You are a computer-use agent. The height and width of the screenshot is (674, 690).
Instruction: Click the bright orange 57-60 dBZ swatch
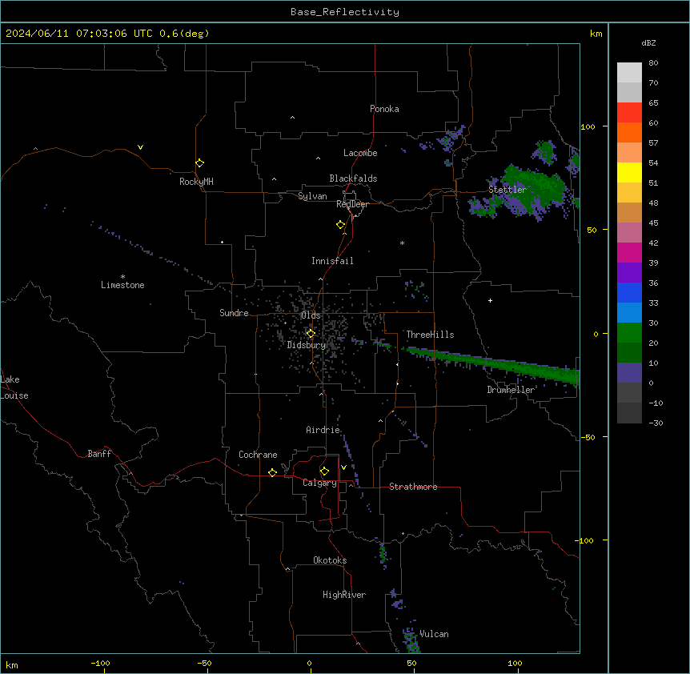(629, 132)
